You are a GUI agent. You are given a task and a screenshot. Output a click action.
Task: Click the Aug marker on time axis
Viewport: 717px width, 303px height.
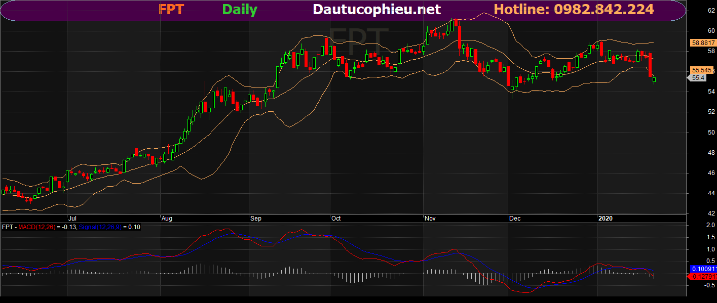coord(167,219)
